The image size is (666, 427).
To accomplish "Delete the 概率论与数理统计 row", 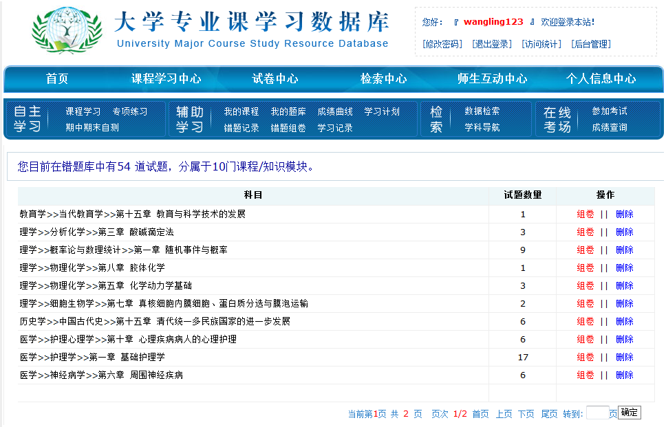I will click(x=625, y=250).
